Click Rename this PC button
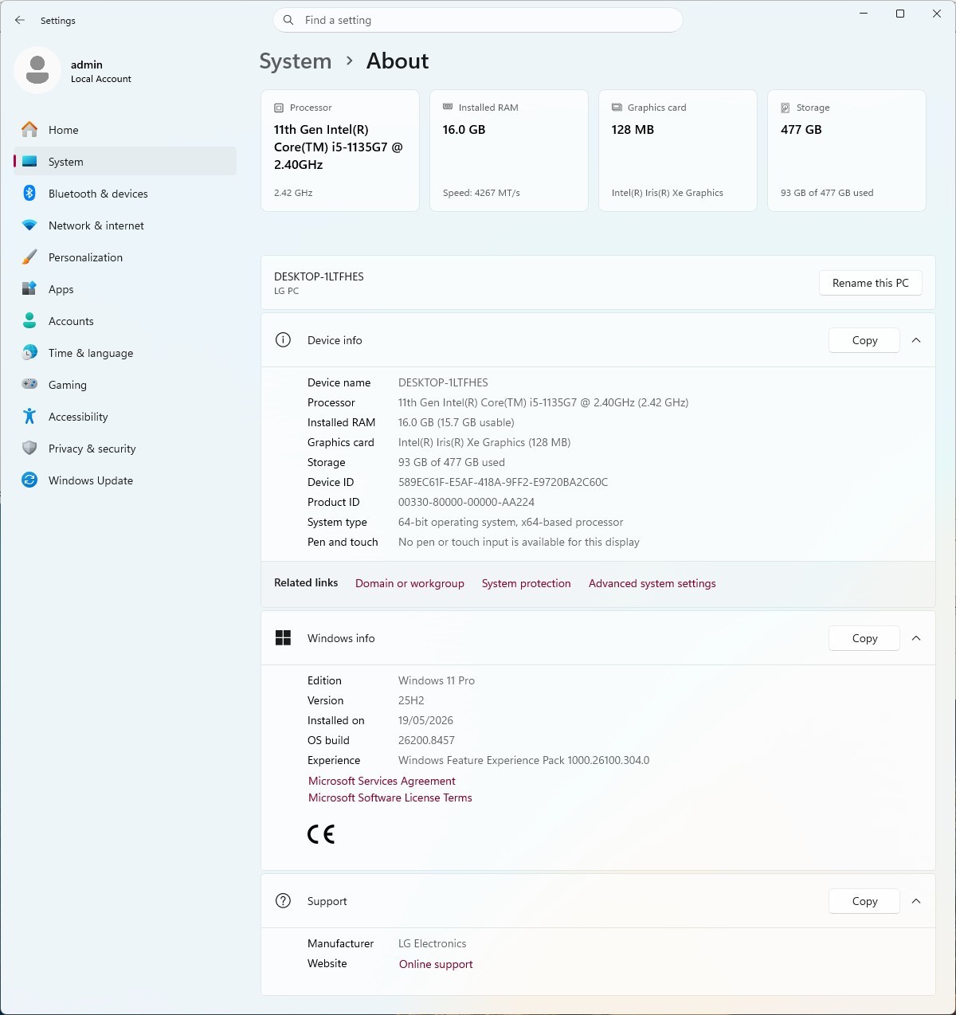This screenshot has width=956, height=1015. pos(870,283)
